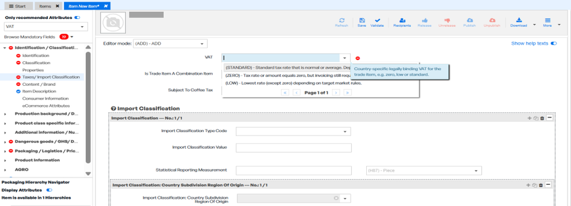Click the Refresh toolbar icon
This screenshot has height=206, width=571.
341,21
